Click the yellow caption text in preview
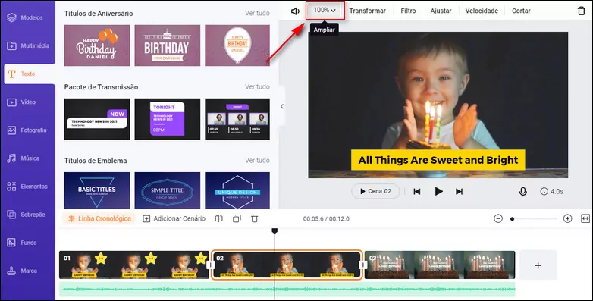 pos(438,160)
